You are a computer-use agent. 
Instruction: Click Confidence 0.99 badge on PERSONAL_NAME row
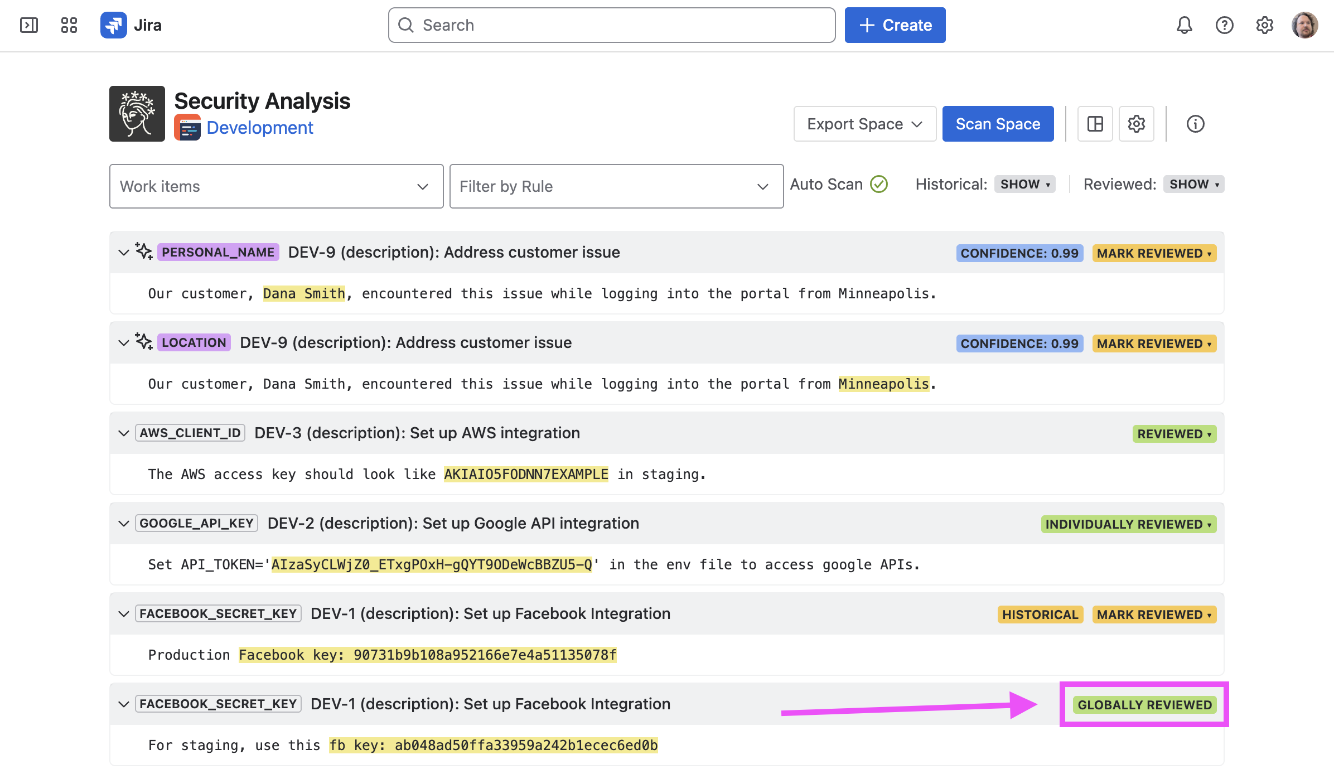click(1019, 253)
